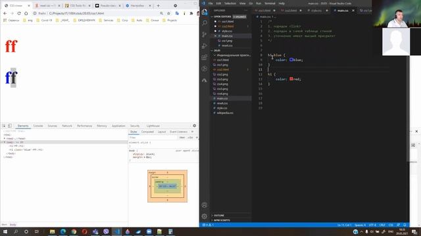Collapse the body node in Elements tree

point(5,142)
